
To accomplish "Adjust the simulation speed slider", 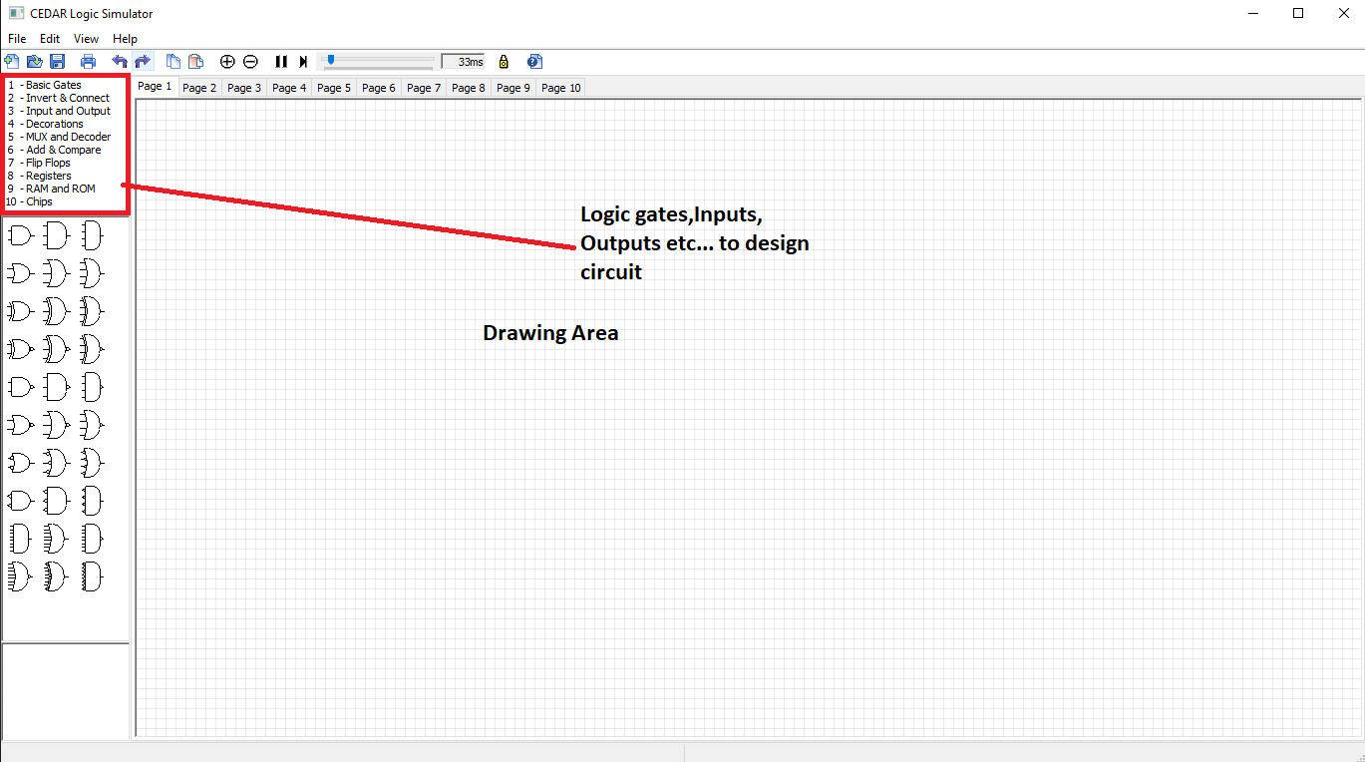I will click(333, 61).
